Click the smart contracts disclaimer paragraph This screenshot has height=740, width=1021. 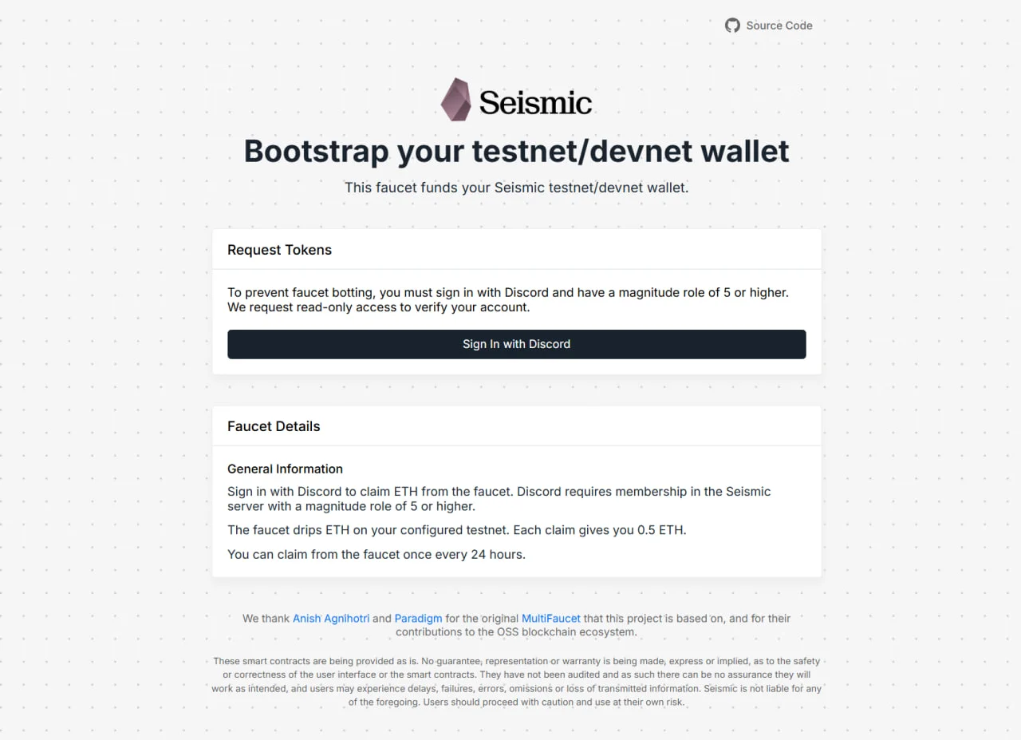(517, 682)
